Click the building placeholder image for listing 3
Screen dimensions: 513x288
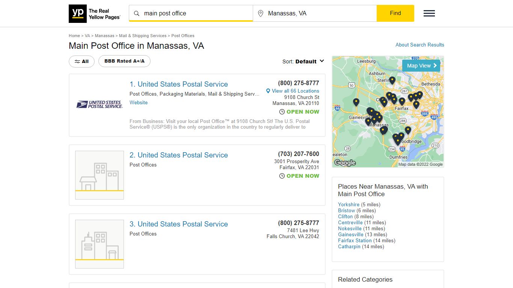(x=100, y=244)
